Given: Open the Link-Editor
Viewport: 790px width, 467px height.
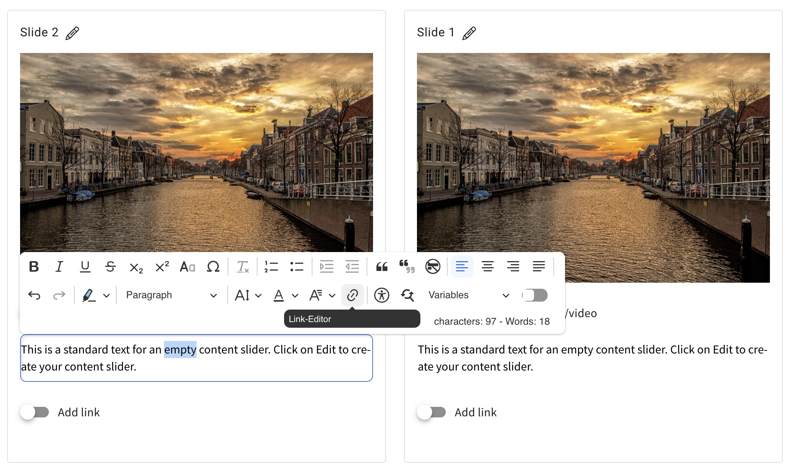Looking at the screenshot, I should [x=352, y=295].
